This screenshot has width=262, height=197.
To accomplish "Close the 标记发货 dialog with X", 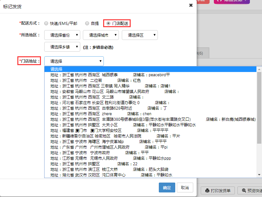I will (x=191, y=5).
